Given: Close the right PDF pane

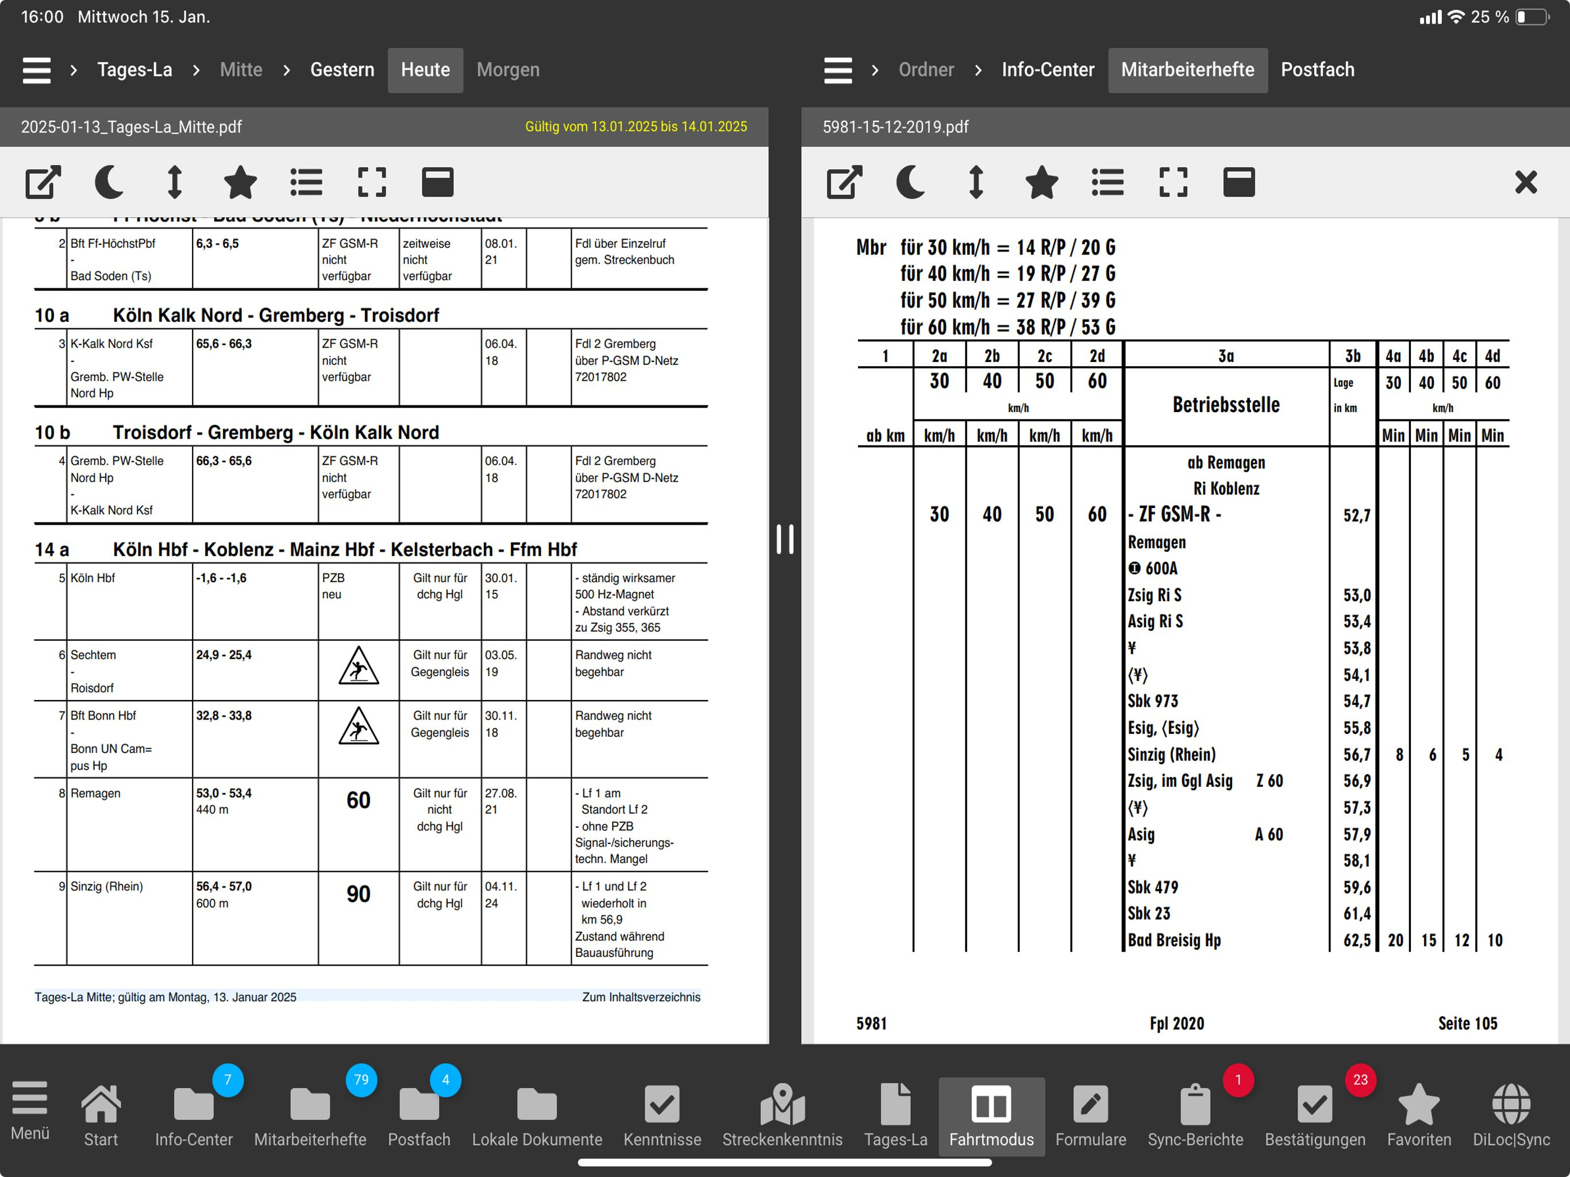Looking at the screenshot, I should 1525,182.
